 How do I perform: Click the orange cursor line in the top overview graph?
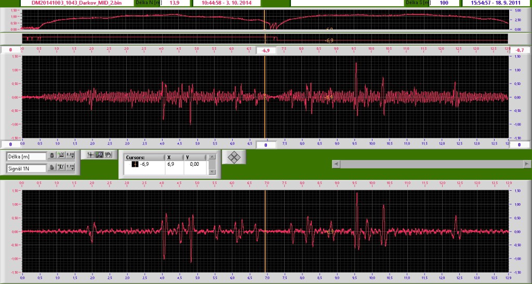[x=264, y=20]
